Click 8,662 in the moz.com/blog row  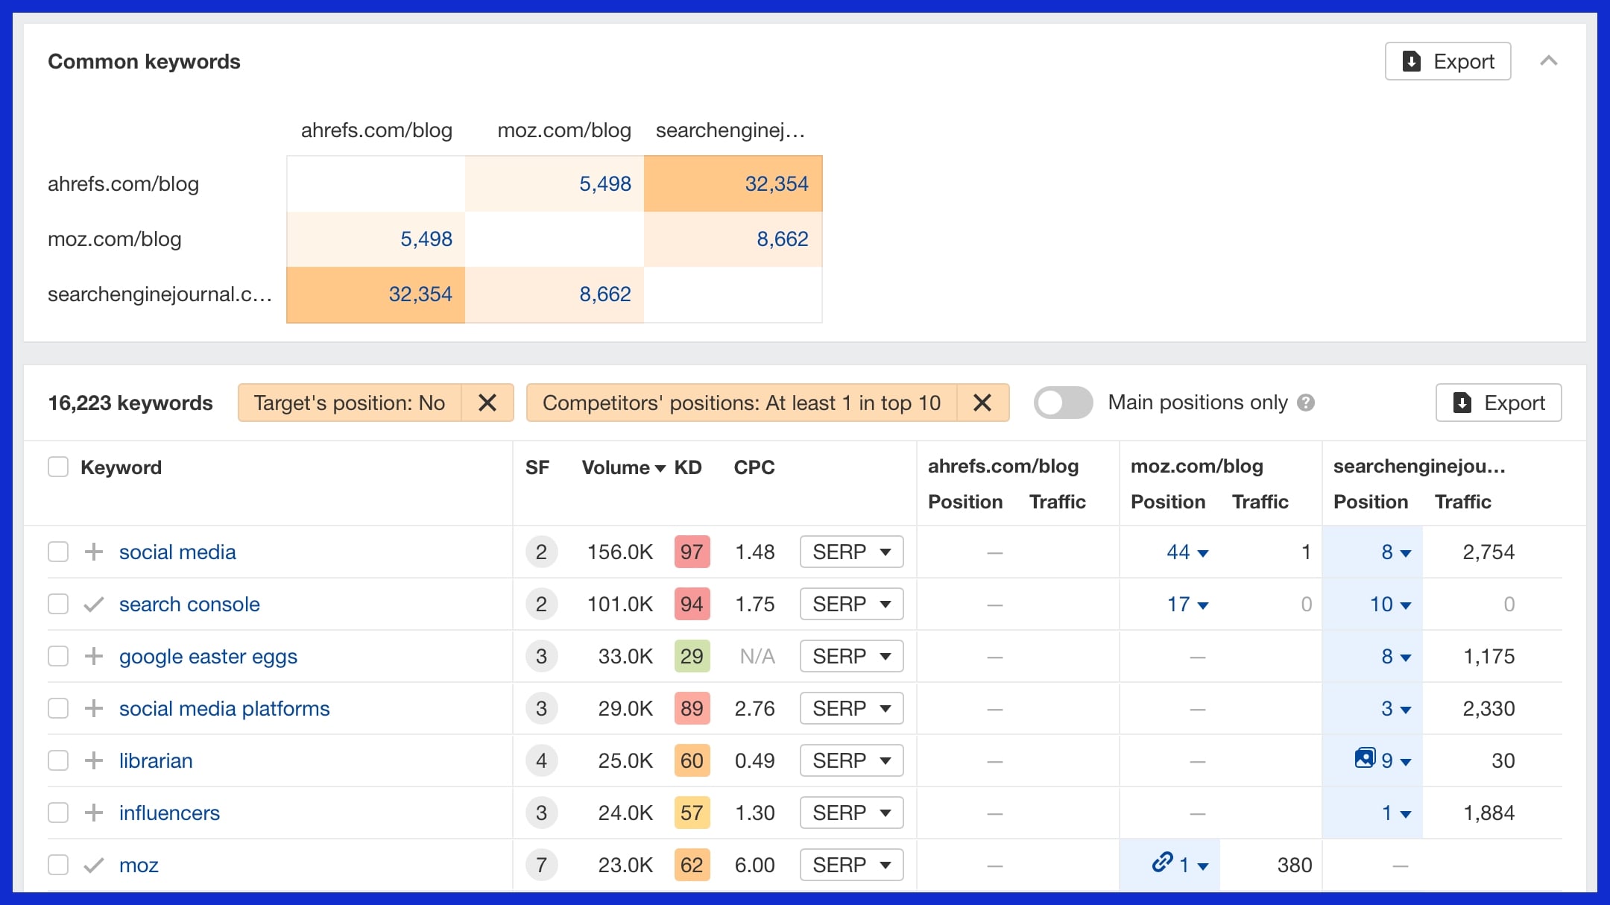[783, 239]
